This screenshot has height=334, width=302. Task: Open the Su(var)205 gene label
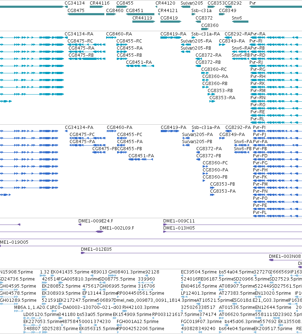(x=192, y=3)
